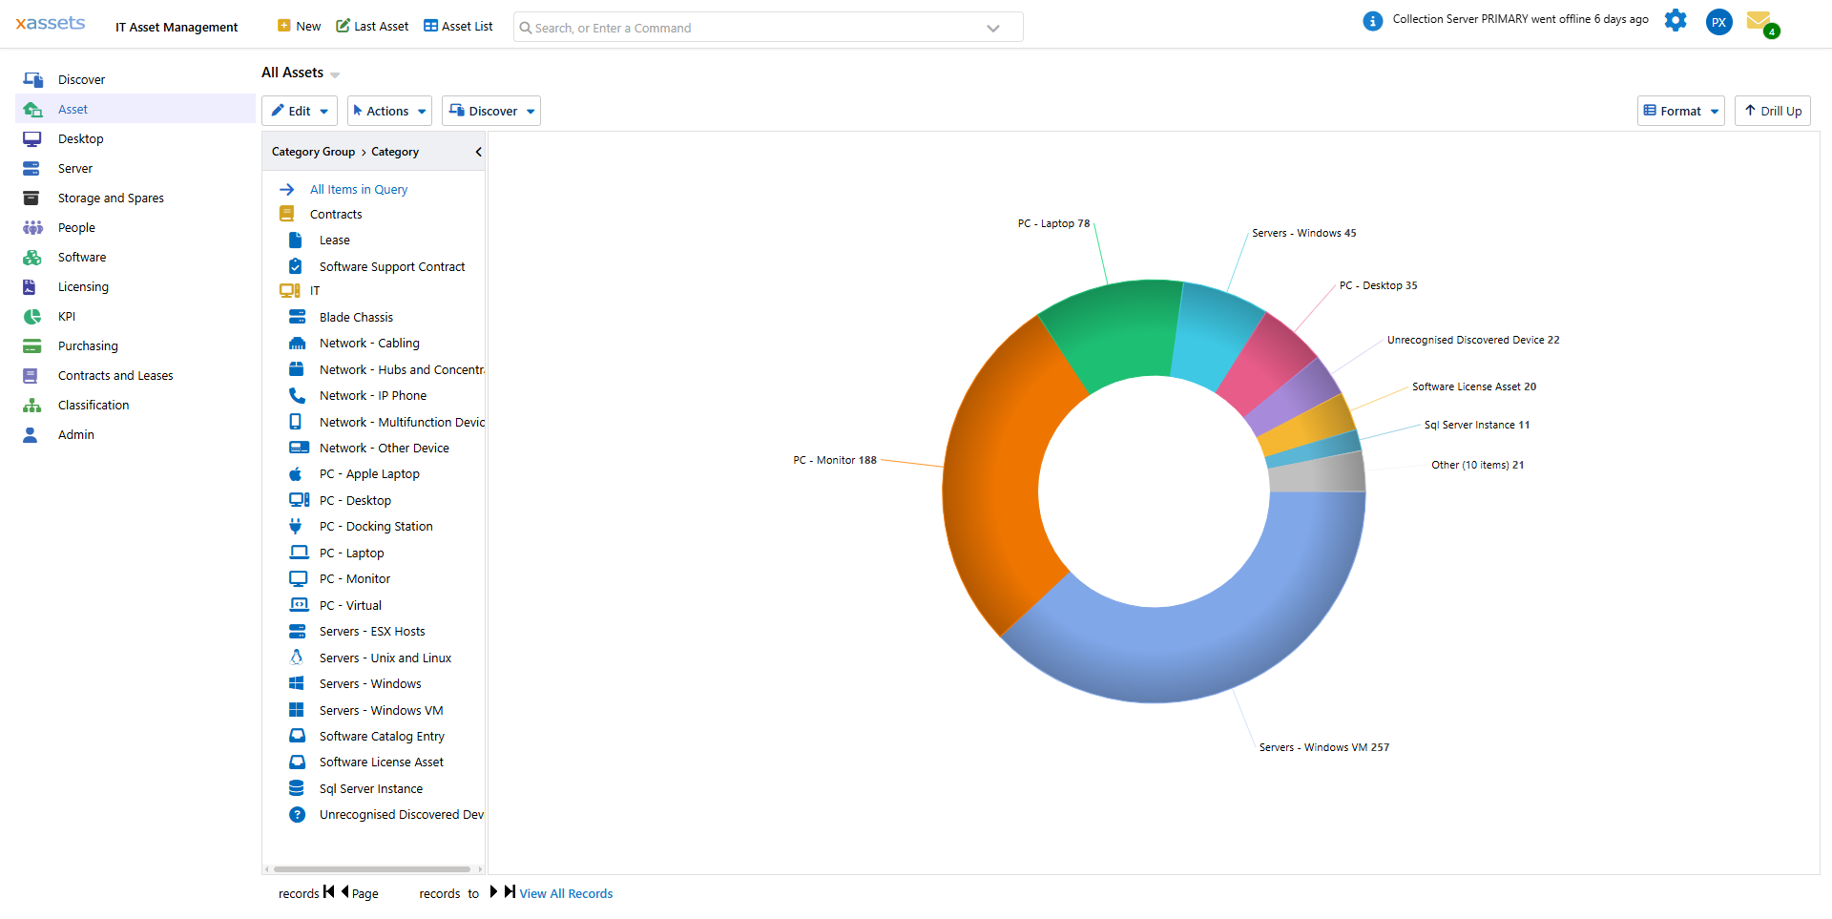Viewport: 1832px width, 919px height.
Task: Click the PX user avatar icon
Action: coord(1718,21)
